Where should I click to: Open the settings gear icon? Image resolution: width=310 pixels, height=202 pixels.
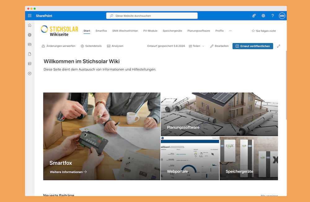[263, 16]
